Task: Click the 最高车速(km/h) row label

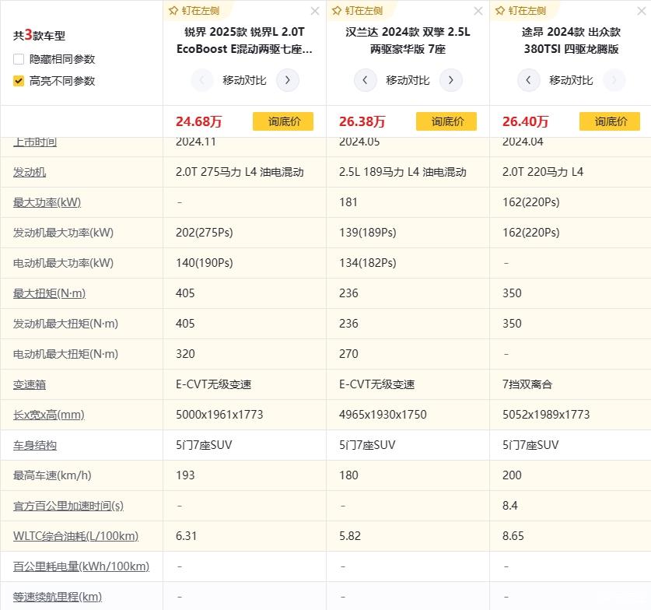Action: [x=52, y=475]
